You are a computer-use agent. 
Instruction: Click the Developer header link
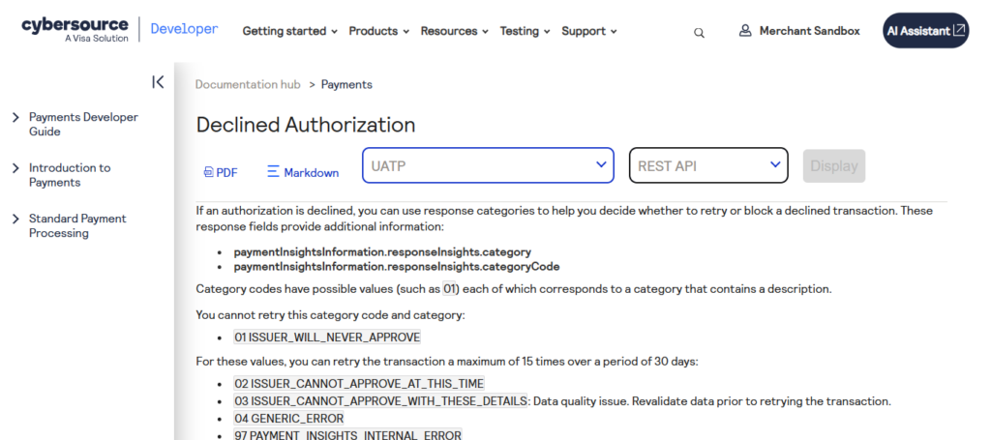click(x=184, y=30)
